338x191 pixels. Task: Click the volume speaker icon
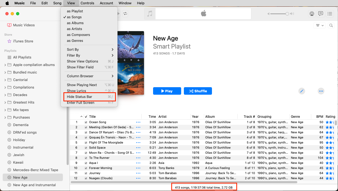point(292,14)
